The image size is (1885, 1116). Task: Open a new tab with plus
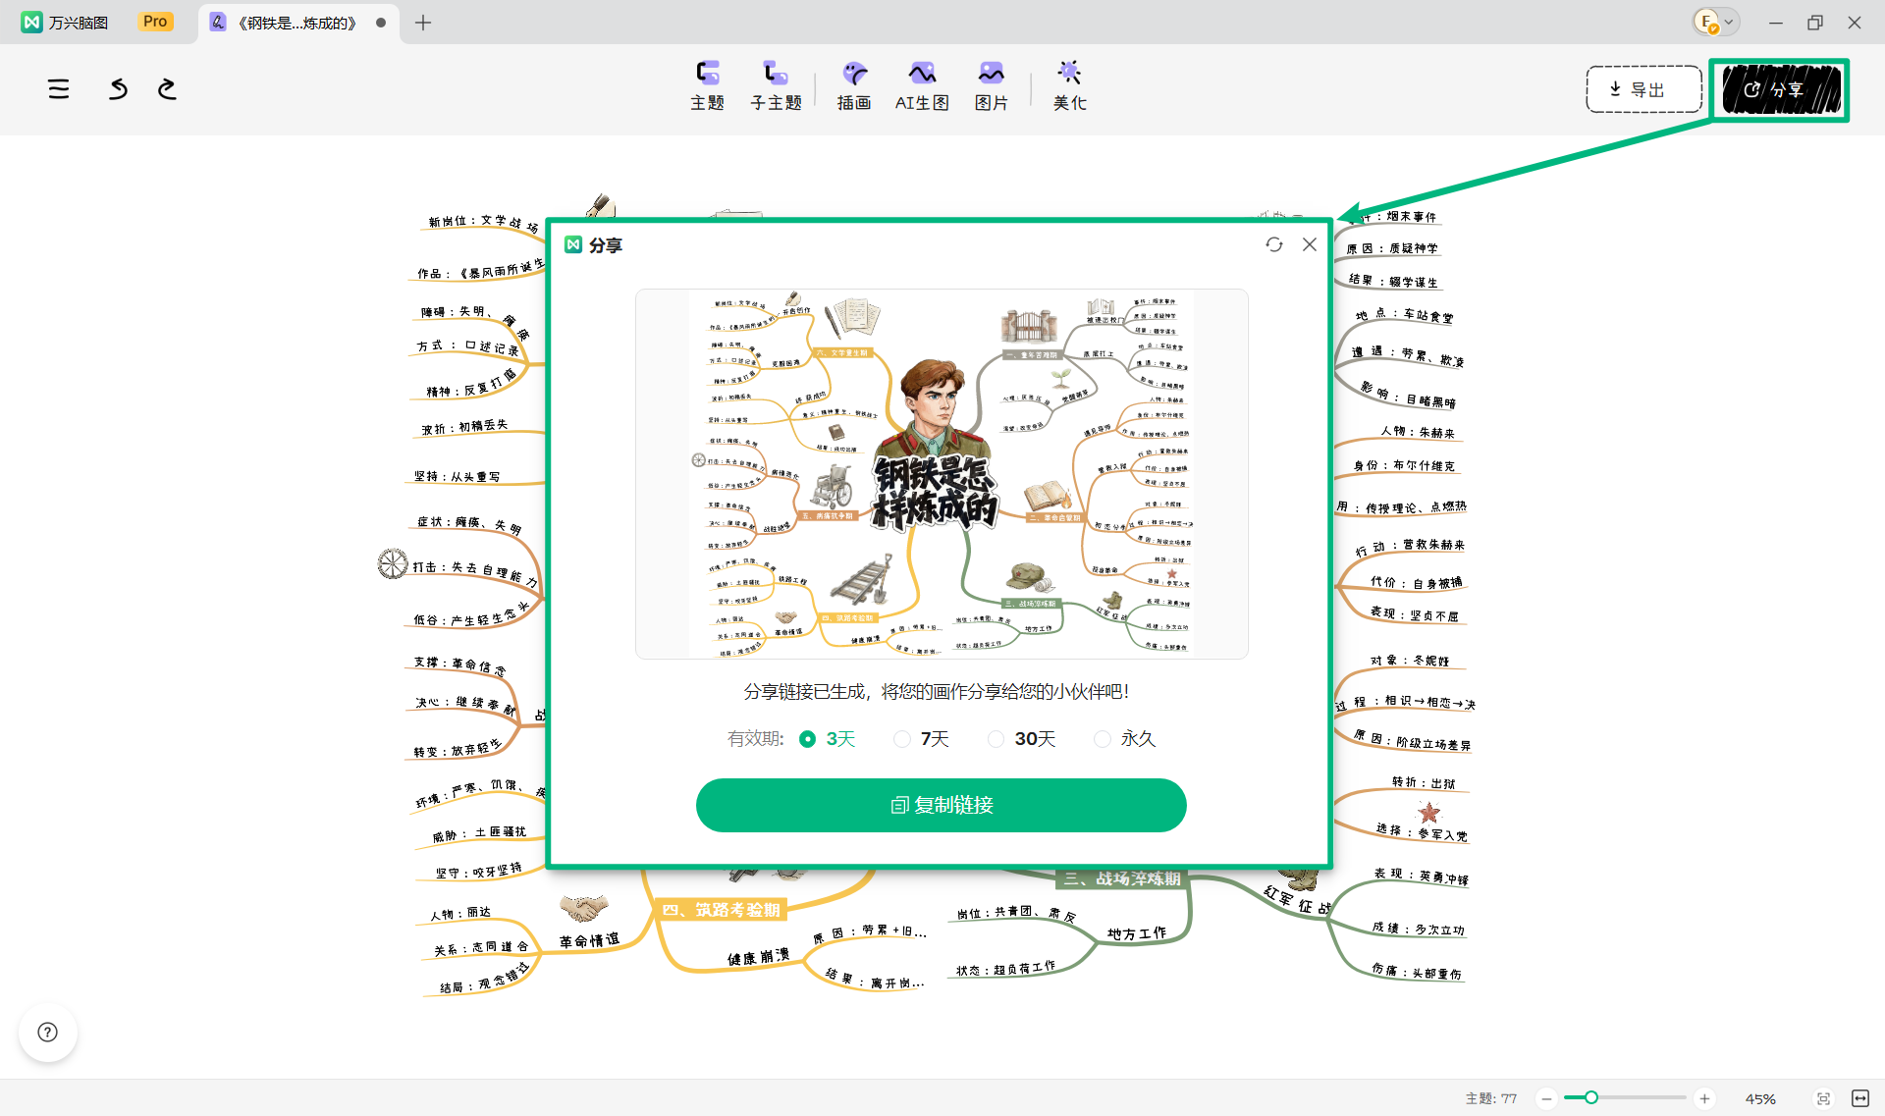point(423,23)
